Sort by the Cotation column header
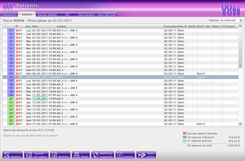Screen dimensions: 245x161 61,26
